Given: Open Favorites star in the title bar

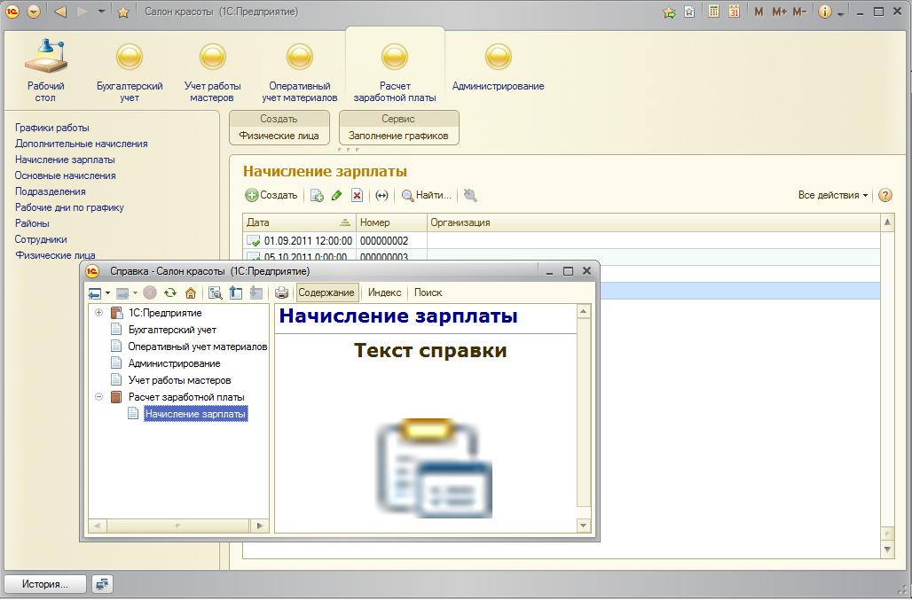Looking at the screenshot, I should (122, 12).
